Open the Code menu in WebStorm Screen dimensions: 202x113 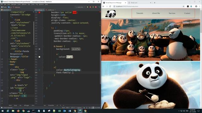(x=19, y=4)
